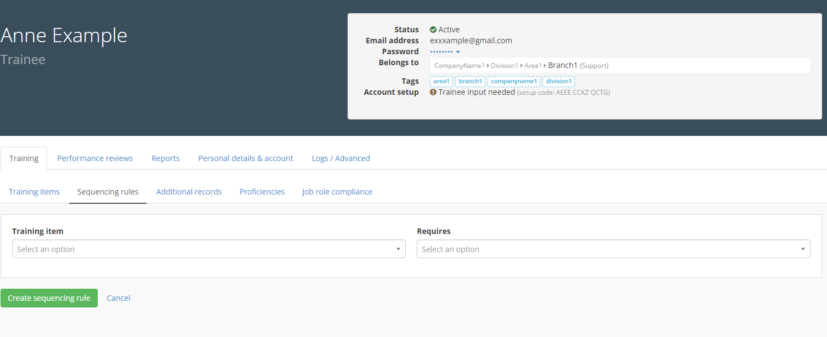Click Division1 in the Belongs to path

pyautogui.click(x=504, y=66)
